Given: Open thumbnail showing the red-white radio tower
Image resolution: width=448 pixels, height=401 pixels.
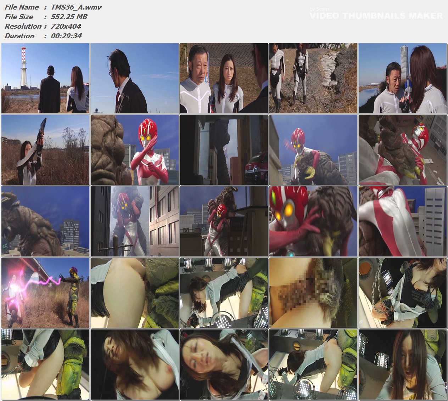Looking at the screenshot, I should tap(45, 78).
